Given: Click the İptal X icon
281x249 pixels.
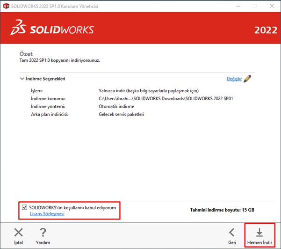Looking at the screenshot, I should coord(18,232).
